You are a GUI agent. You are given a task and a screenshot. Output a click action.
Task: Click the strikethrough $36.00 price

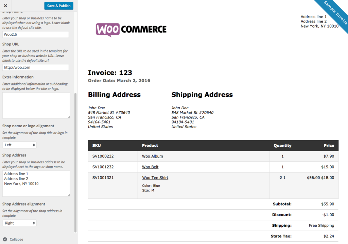[x=313, y=177]
